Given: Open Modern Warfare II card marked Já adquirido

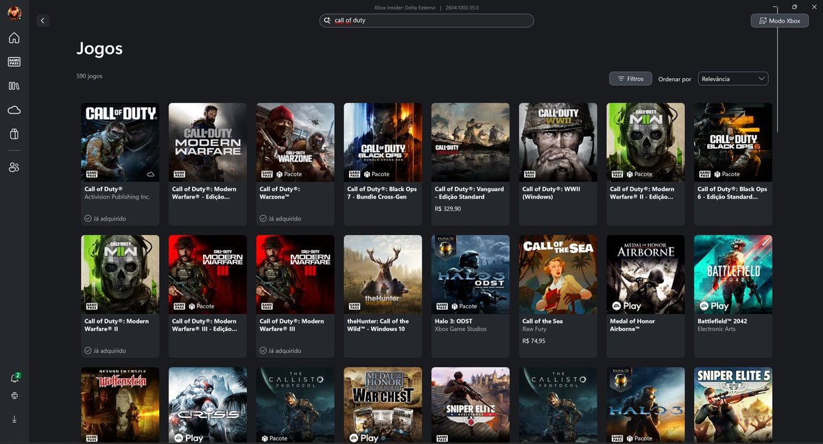Looking at the screenshot, I should click(120, 297).
